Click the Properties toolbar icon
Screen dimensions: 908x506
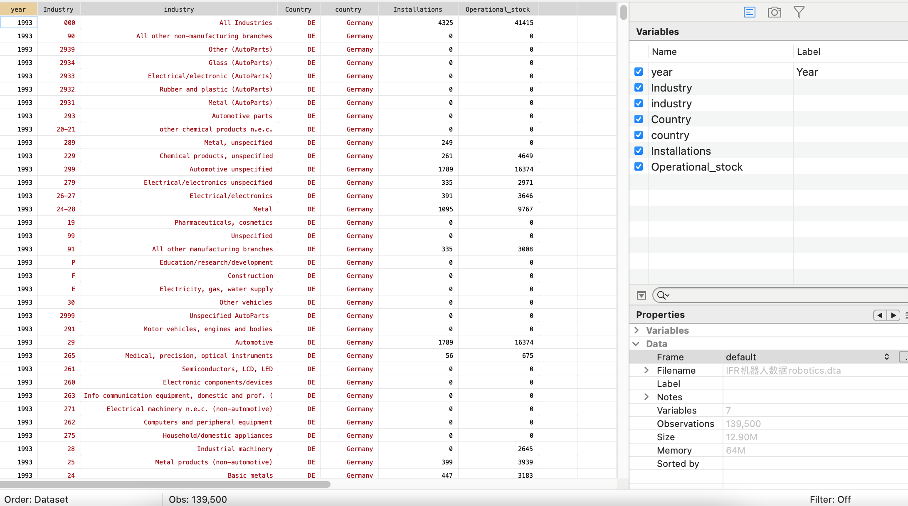coord(749,12)
